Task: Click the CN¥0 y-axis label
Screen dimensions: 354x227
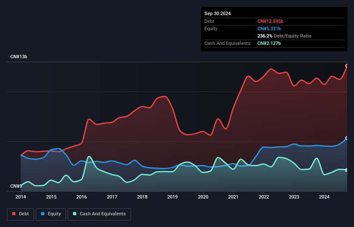Action: 16,186
